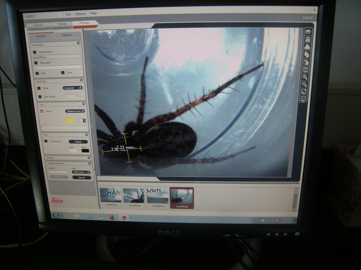This screenshot has width=361, height=270.
Task: Uncheck the Line Show checkbox
Action: click(x=42, y=111)
